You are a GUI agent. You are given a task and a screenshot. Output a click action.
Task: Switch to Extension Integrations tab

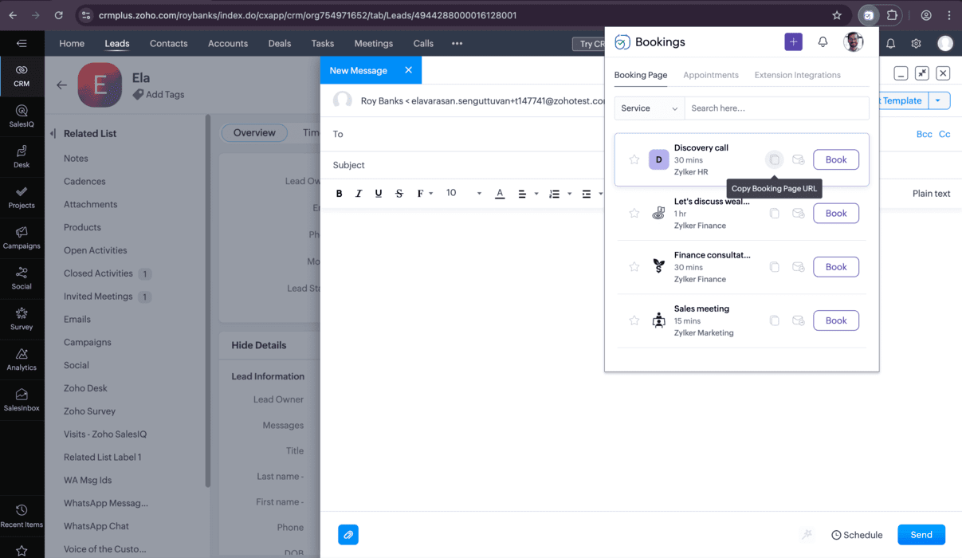[798, 75]
